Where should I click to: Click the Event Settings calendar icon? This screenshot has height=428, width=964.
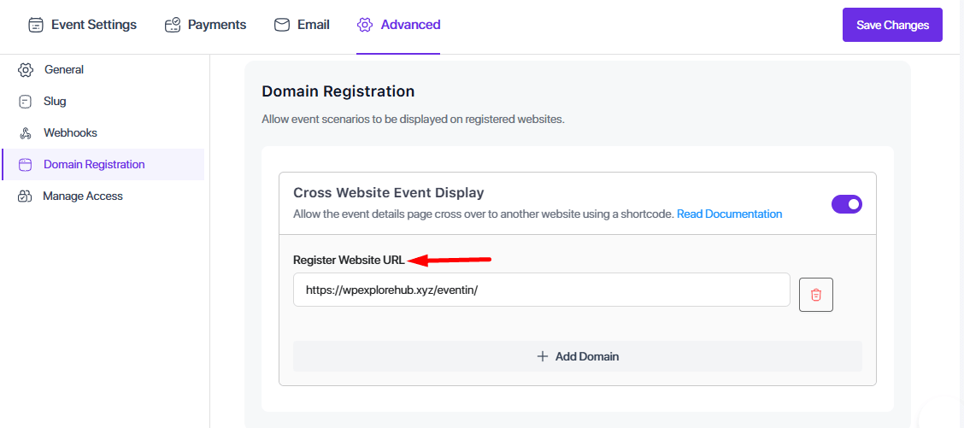pyautogui.click(x=36, y=25)
